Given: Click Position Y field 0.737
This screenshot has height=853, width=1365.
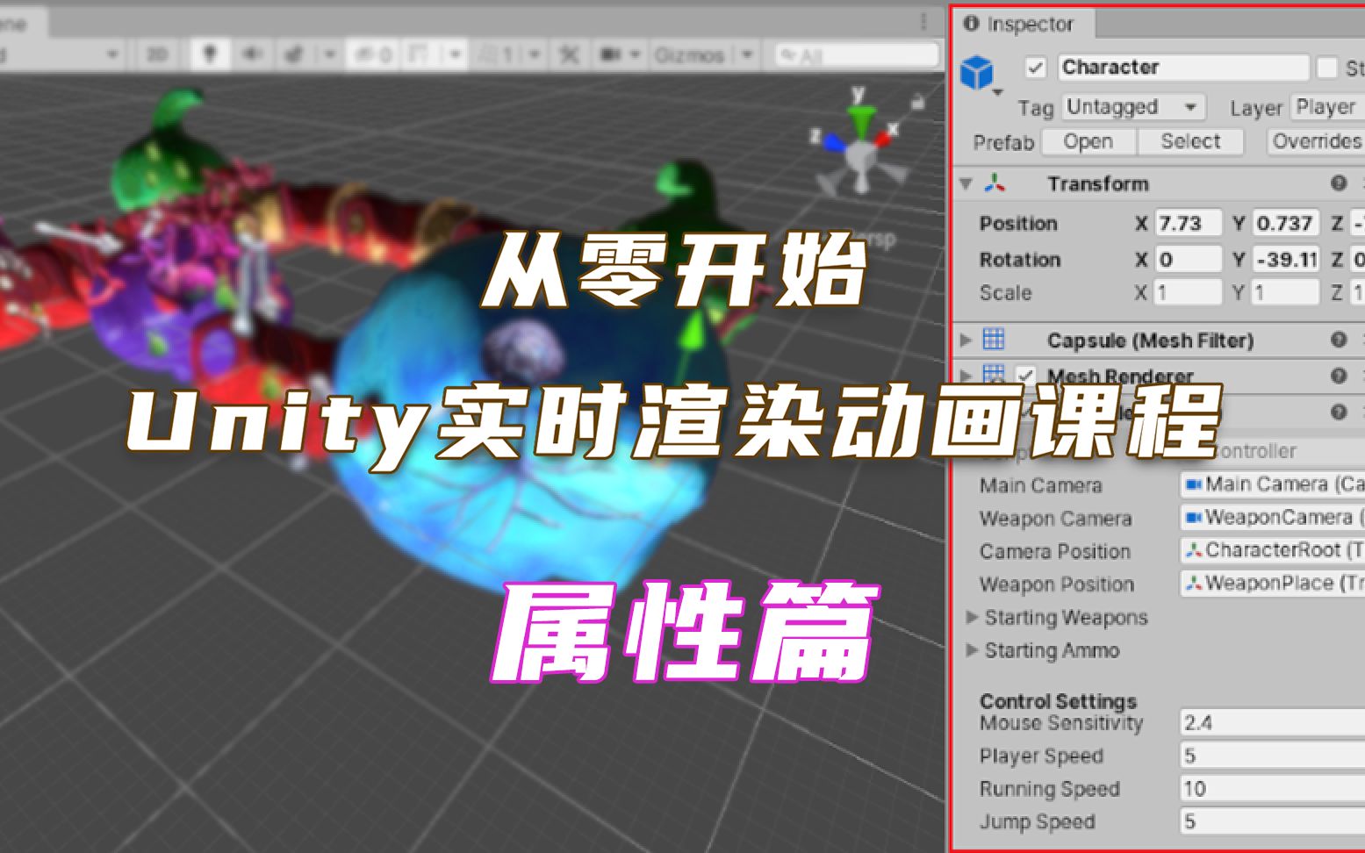Looking at the screenshot, I should (1284, 223).
